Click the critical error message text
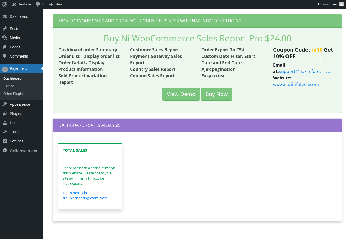 [x=89, y=176]
